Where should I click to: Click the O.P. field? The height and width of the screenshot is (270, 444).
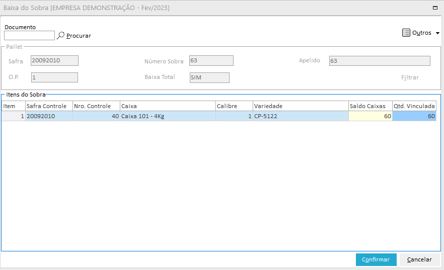click(x=55, y=77)
